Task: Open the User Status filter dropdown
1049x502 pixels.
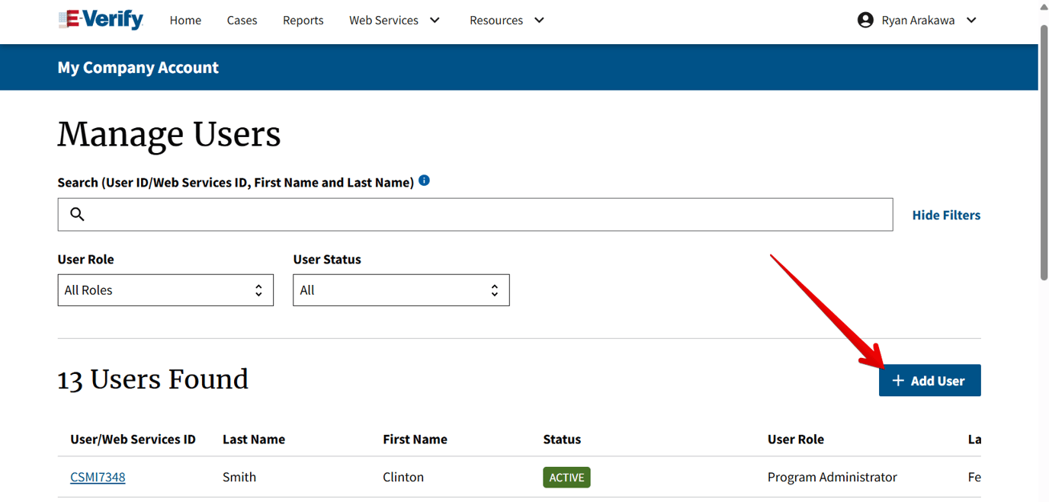Action: click(x=402, y=290)
